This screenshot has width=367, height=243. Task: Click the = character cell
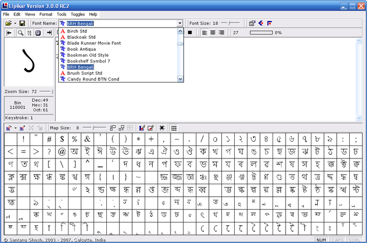[x=23, y=152]
